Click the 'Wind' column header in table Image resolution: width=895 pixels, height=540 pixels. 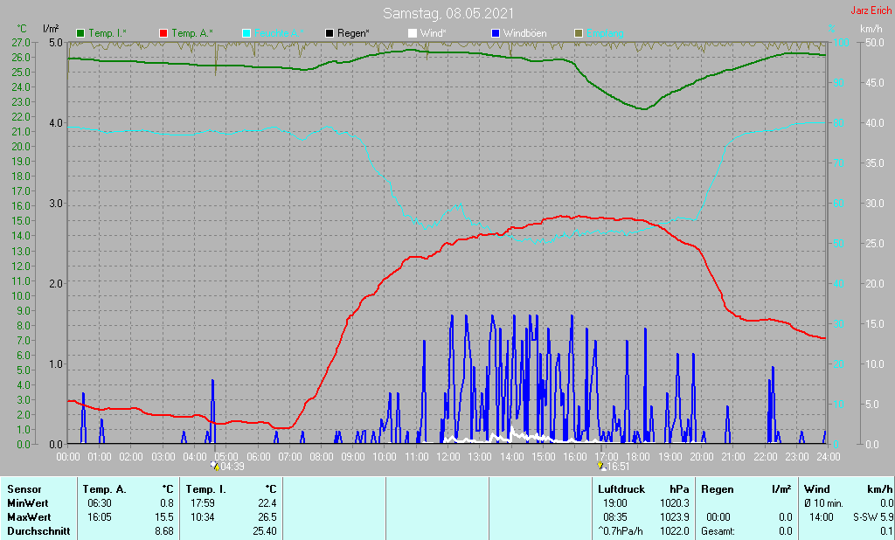click(817, 489)
